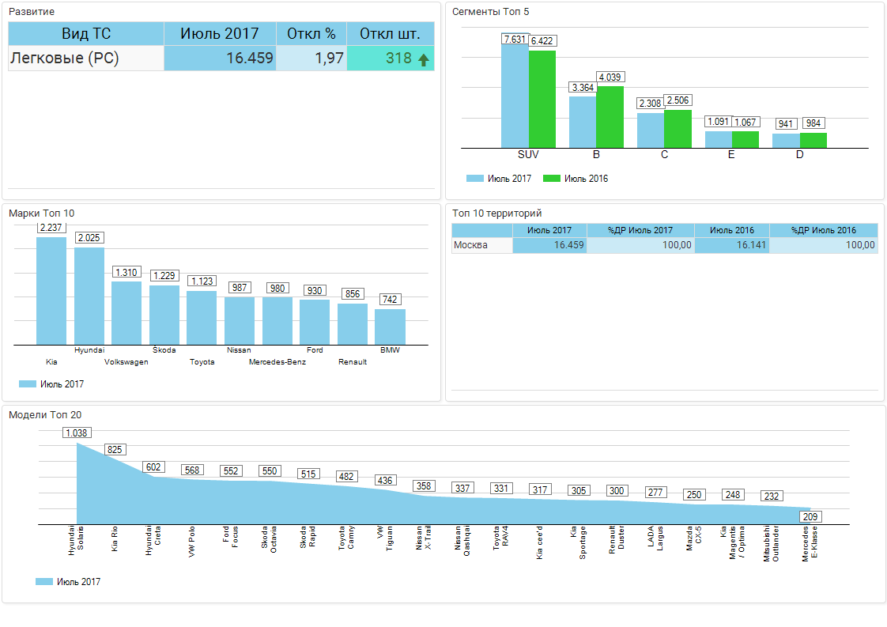Click the Сегменты Топ 5 panel title

pyautogui.click(x=490, y=12)
